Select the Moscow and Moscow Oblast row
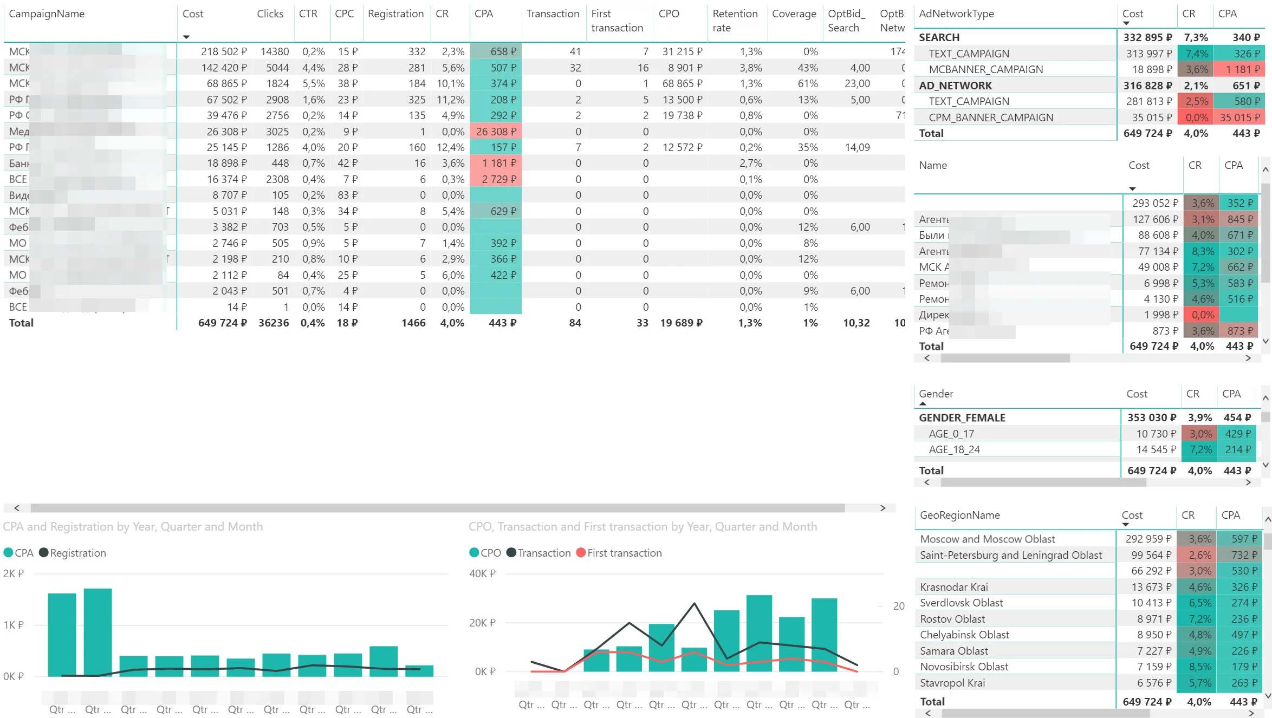 coord(1088,539)
